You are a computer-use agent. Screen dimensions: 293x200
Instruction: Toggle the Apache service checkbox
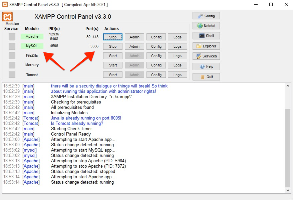(12, 37)
